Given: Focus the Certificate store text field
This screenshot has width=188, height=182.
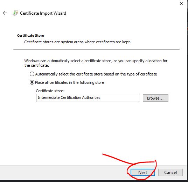Looking at the screenshot, I should coord(88,98).
